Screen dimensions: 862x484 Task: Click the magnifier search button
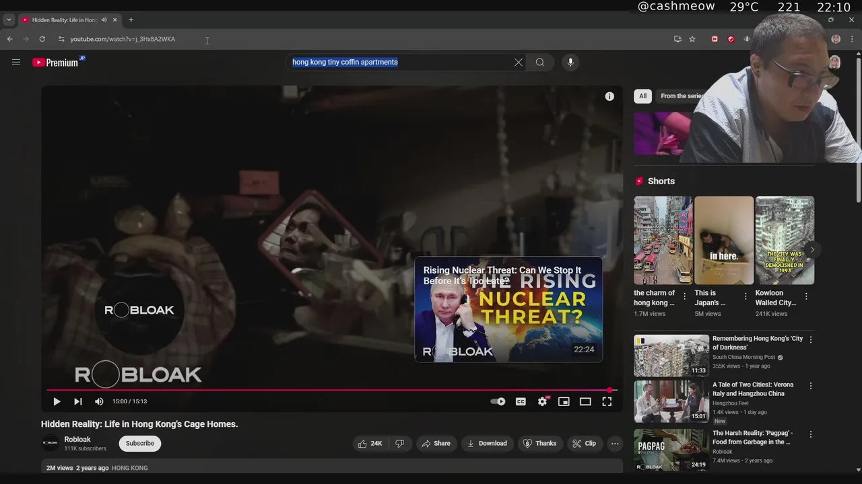coord(540,63)
